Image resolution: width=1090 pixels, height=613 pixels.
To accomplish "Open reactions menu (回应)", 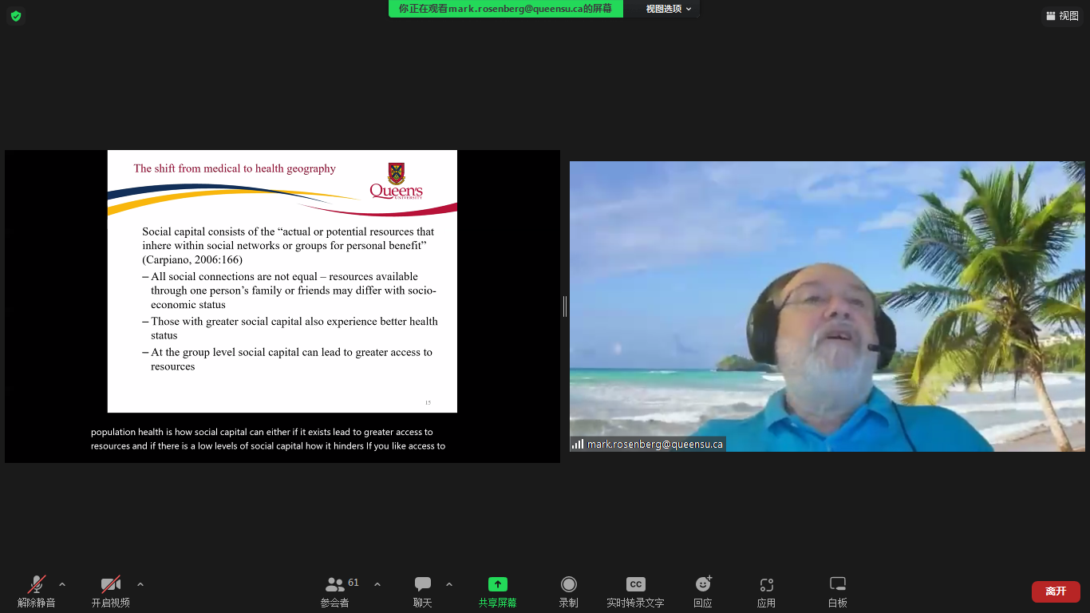I will (x=703, y=591).
